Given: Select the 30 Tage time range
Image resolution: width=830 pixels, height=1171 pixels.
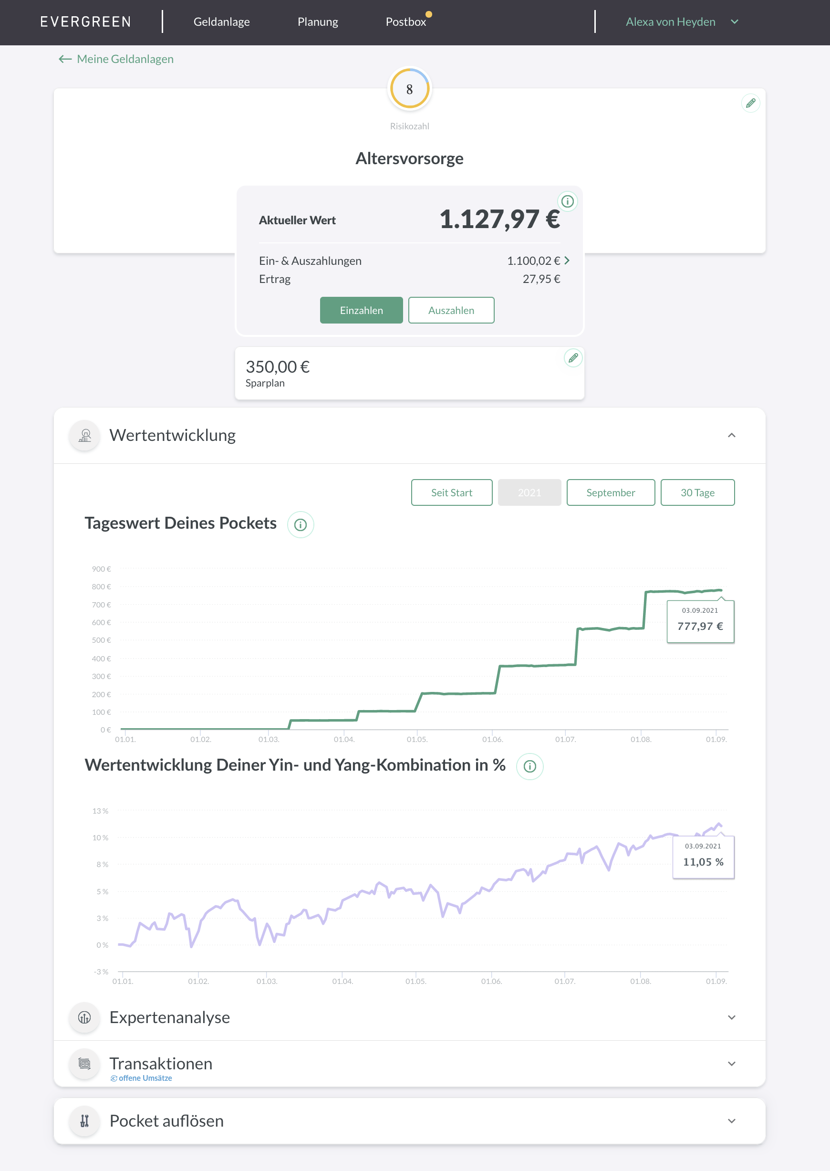Looking at the screenshot, I should pos(697,493).
